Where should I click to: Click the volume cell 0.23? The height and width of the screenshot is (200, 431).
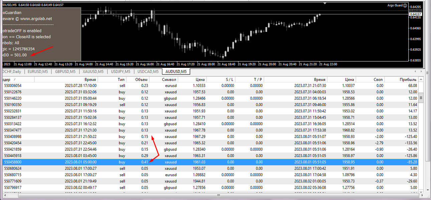(x=144, y=86)
